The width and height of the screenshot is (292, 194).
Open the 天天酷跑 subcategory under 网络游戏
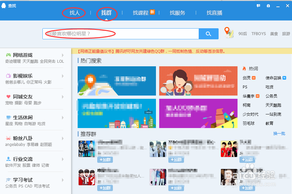pos(30,61)
